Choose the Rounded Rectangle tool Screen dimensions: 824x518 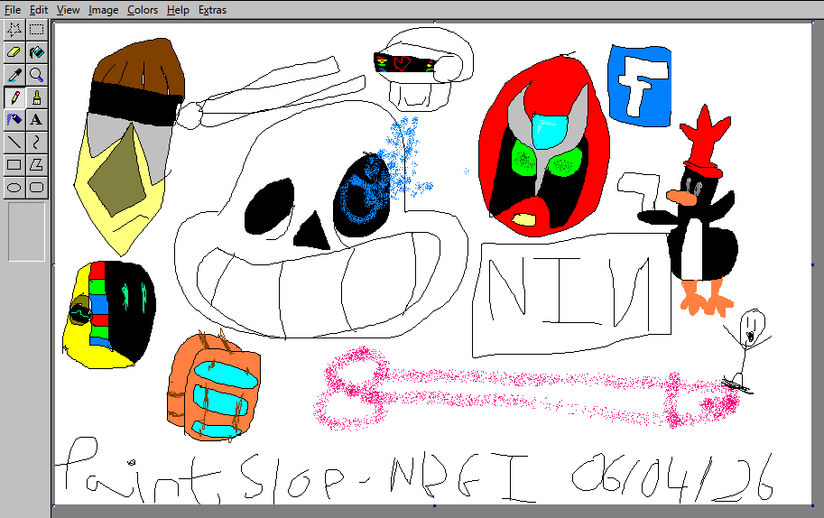click(x=37, y=188)
